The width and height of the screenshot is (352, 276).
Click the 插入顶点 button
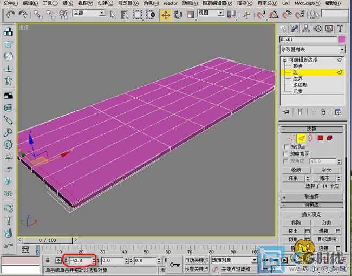[x=311, y=214]
